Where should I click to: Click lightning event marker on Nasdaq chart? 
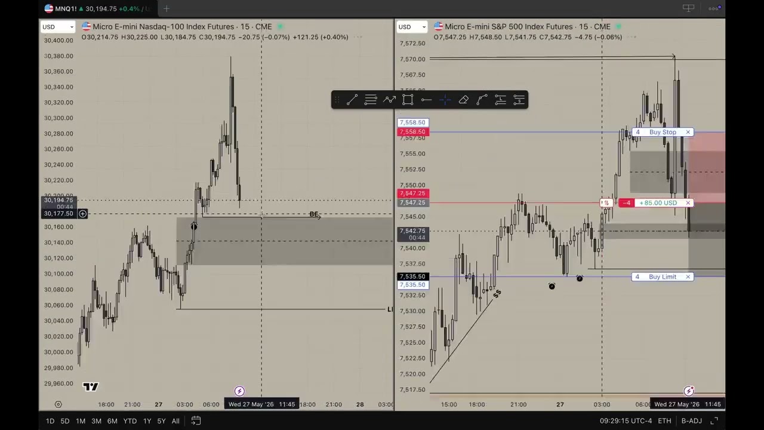click(239, 391)
